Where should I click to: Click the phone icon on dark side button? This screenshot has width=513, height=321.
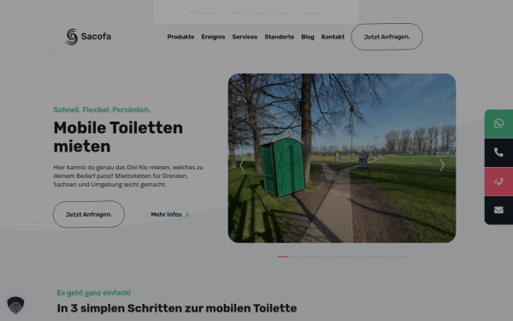498,152
